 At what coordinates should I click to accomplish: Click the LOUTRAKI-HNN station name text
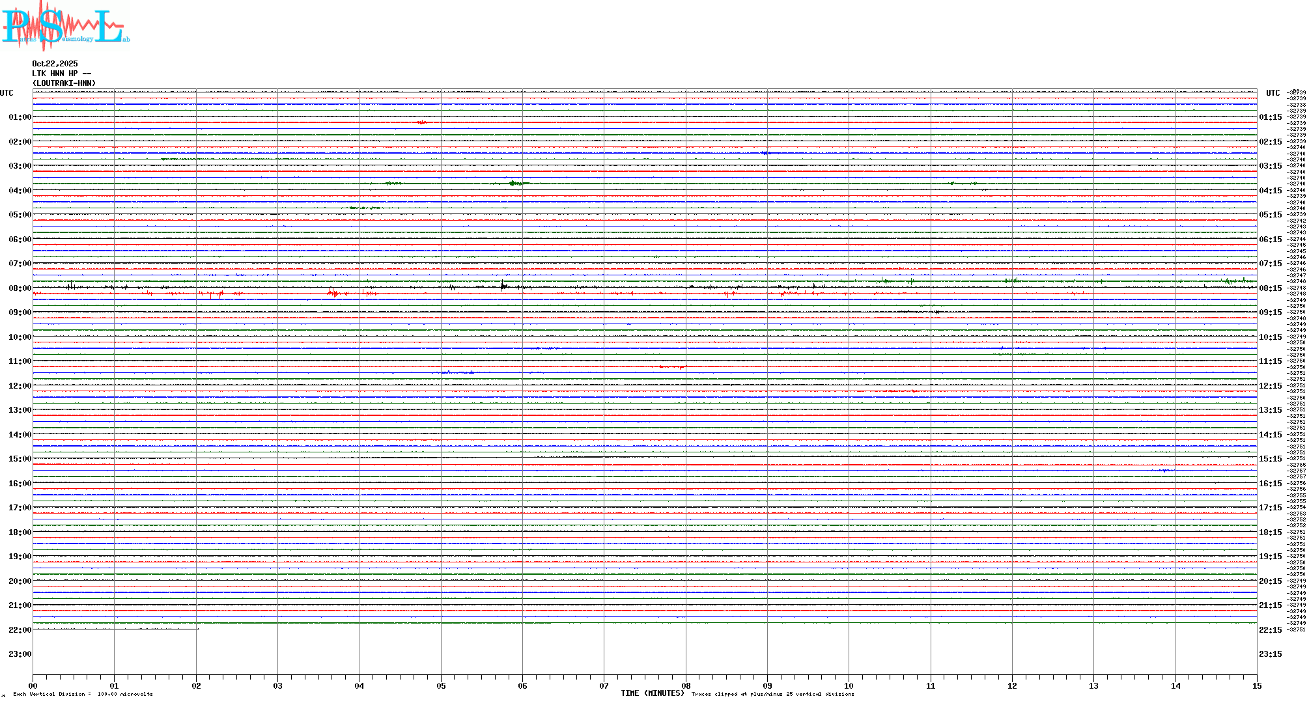[x=64, y=83]
